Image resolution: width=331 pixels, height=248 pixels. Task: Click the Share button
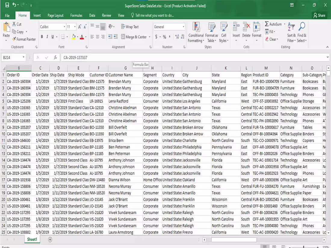[319, 15]
